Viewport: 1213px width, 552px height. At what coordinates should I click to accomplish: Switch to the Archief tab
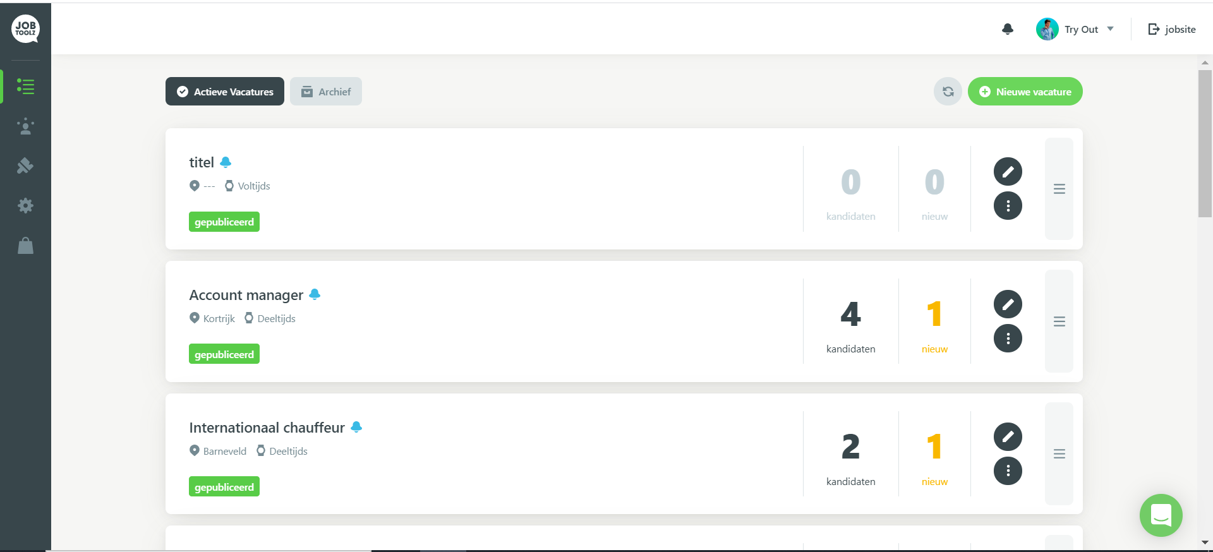[x=326, y=92]
